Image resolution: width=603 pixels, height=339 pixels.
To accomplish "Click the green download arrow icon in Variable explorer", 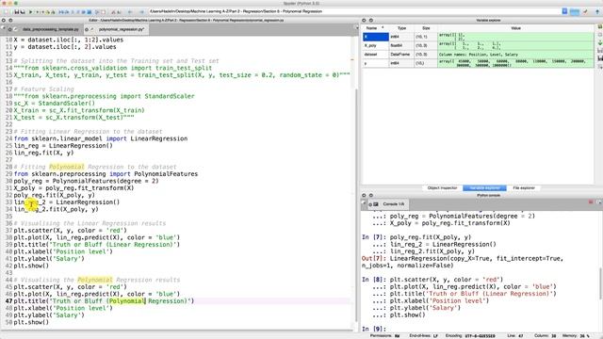I will pyautogui.click(x=599, y=42).
